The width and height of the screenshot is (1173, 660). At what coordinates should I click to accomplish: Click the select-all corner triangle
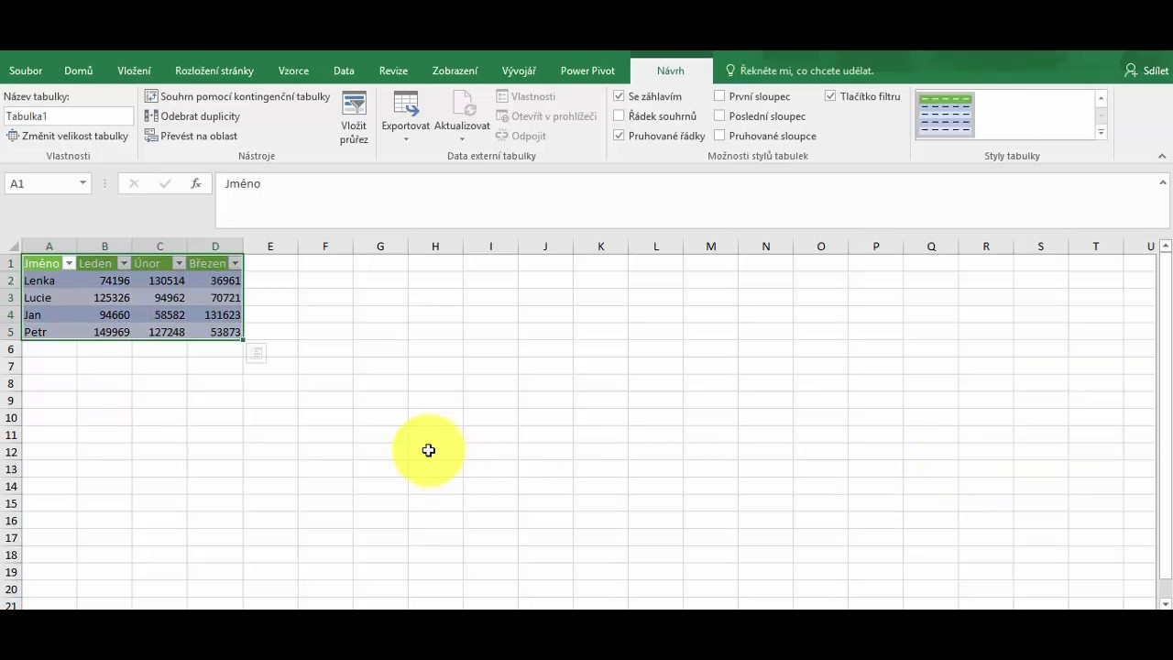coord(14,247)
